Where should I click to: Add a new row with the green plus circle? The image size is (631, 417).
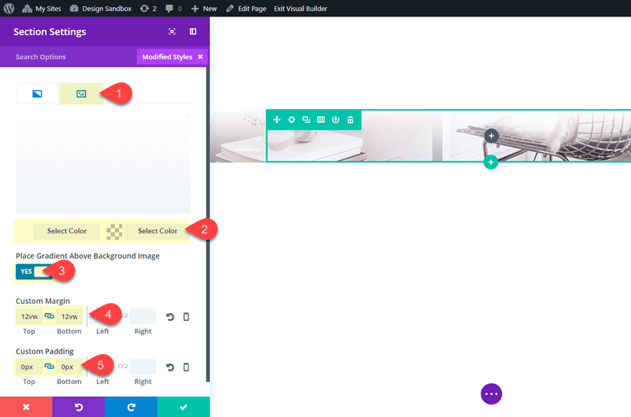click(x=491, y=162)
